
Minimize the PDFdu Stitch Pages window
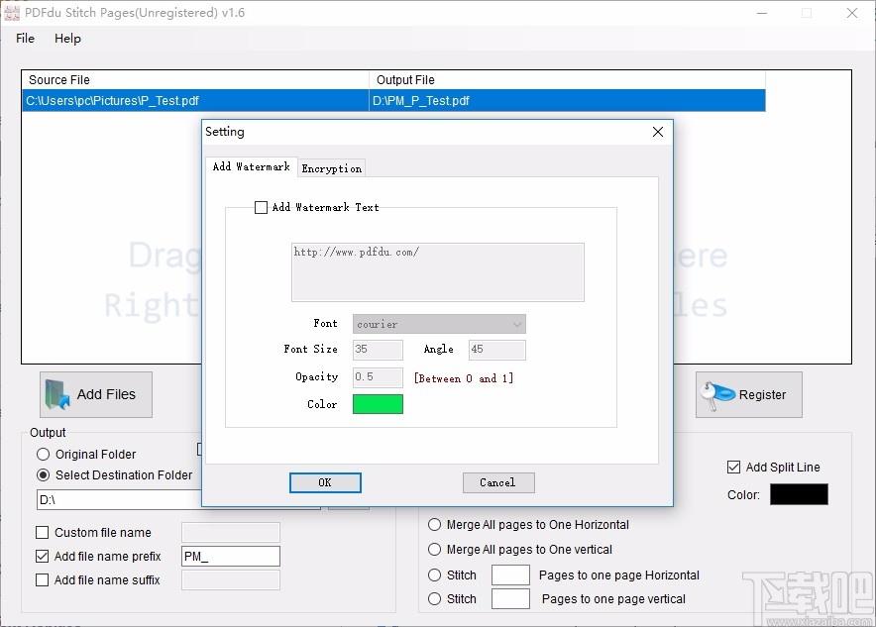coord(762,13)
